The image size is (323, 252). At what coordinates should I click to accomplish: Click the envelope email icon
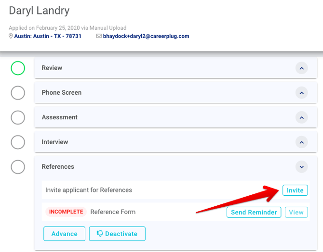click(99, 36)
